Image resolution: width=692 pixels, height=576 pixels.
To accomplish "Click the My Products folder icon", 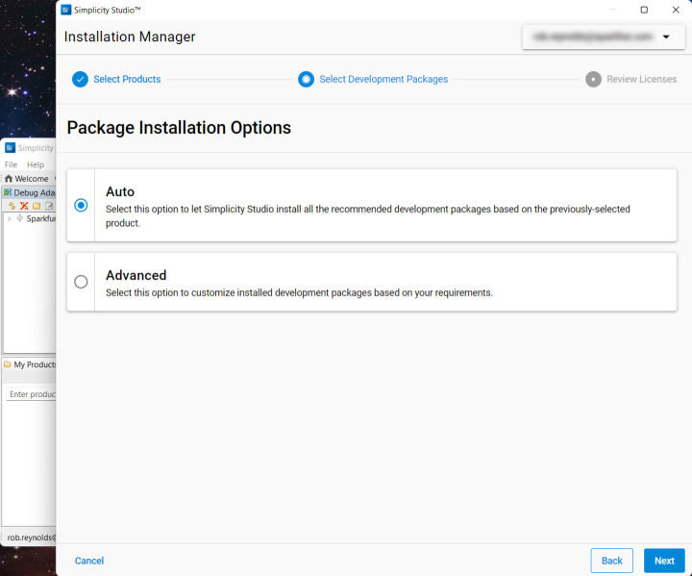I will [x=8, y=364].
